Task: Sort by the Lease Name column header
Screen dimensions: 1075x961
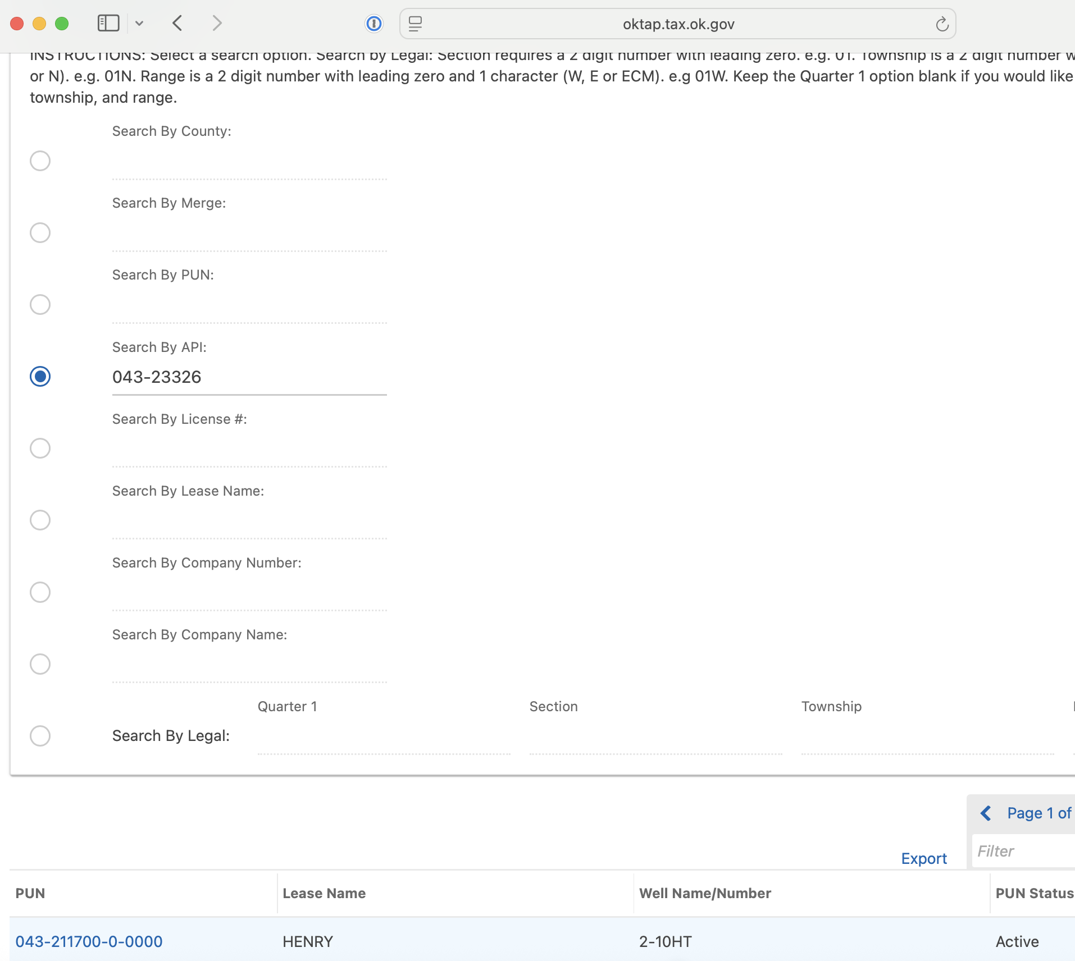Action: point(324,893)
